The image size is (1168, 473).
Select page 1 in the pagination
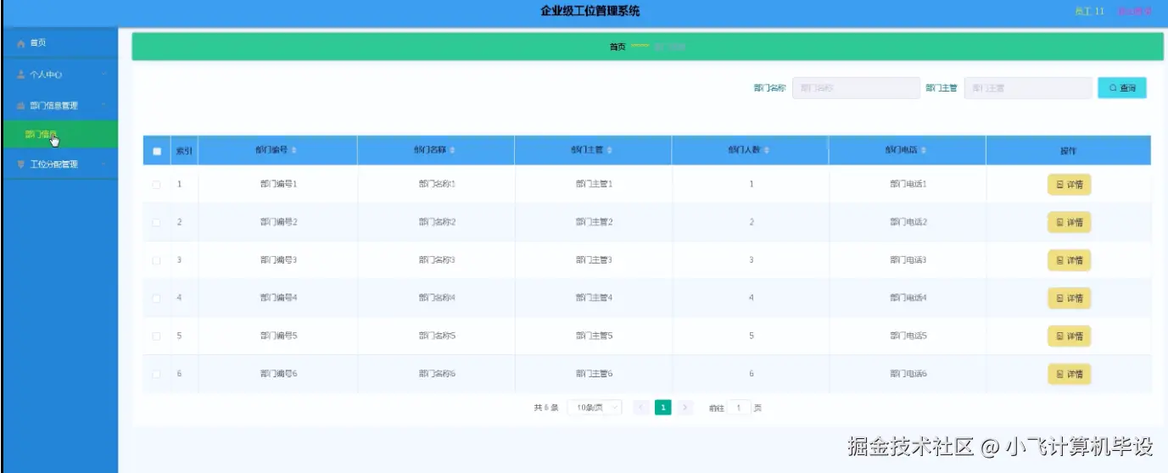click(x=663, y=408)
